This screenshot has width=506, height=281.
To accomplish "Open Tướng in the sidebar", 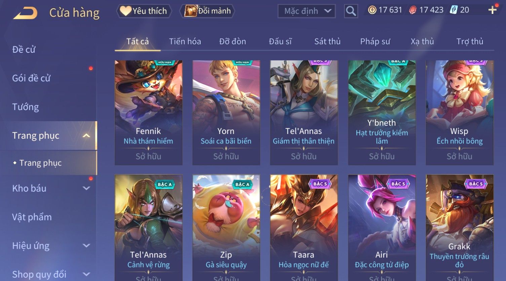I will (x=26, y=107).
